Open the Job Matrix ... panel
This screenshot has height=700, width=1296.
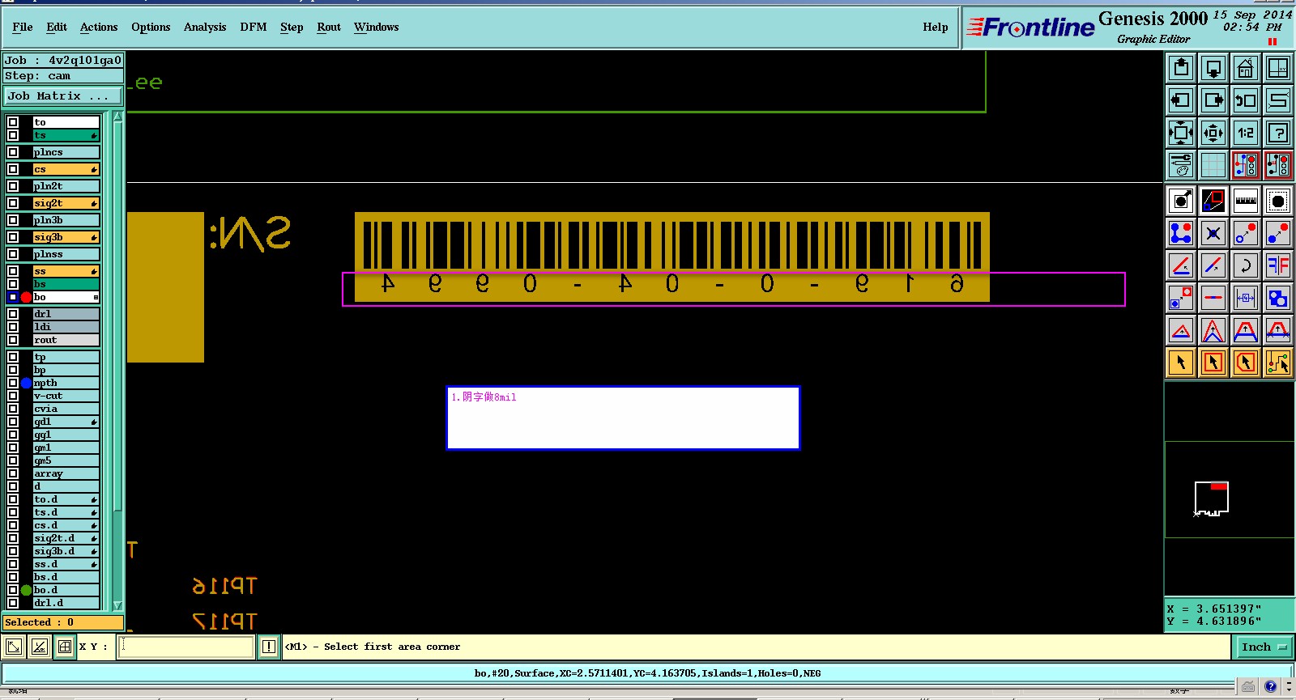(x=62, y=95)
